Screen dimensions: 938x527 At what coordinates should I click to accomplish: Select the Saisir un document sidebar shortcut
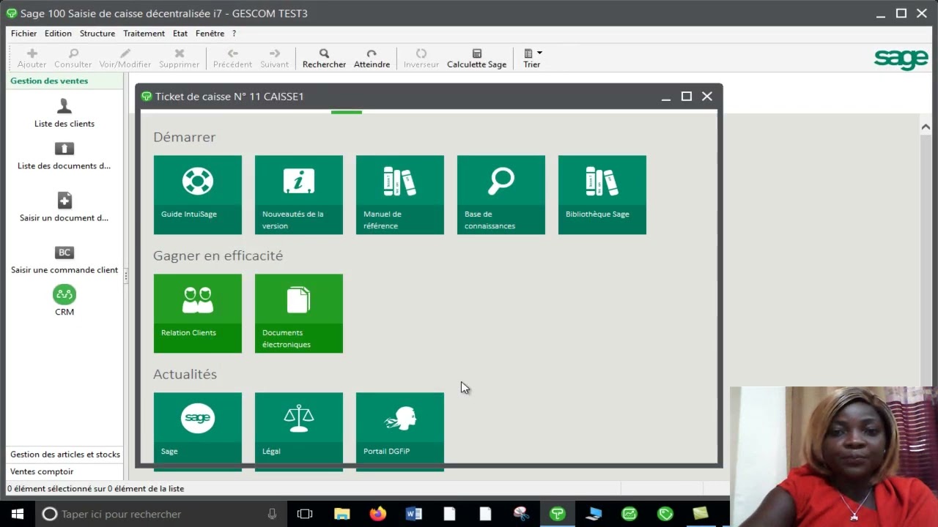64,207
